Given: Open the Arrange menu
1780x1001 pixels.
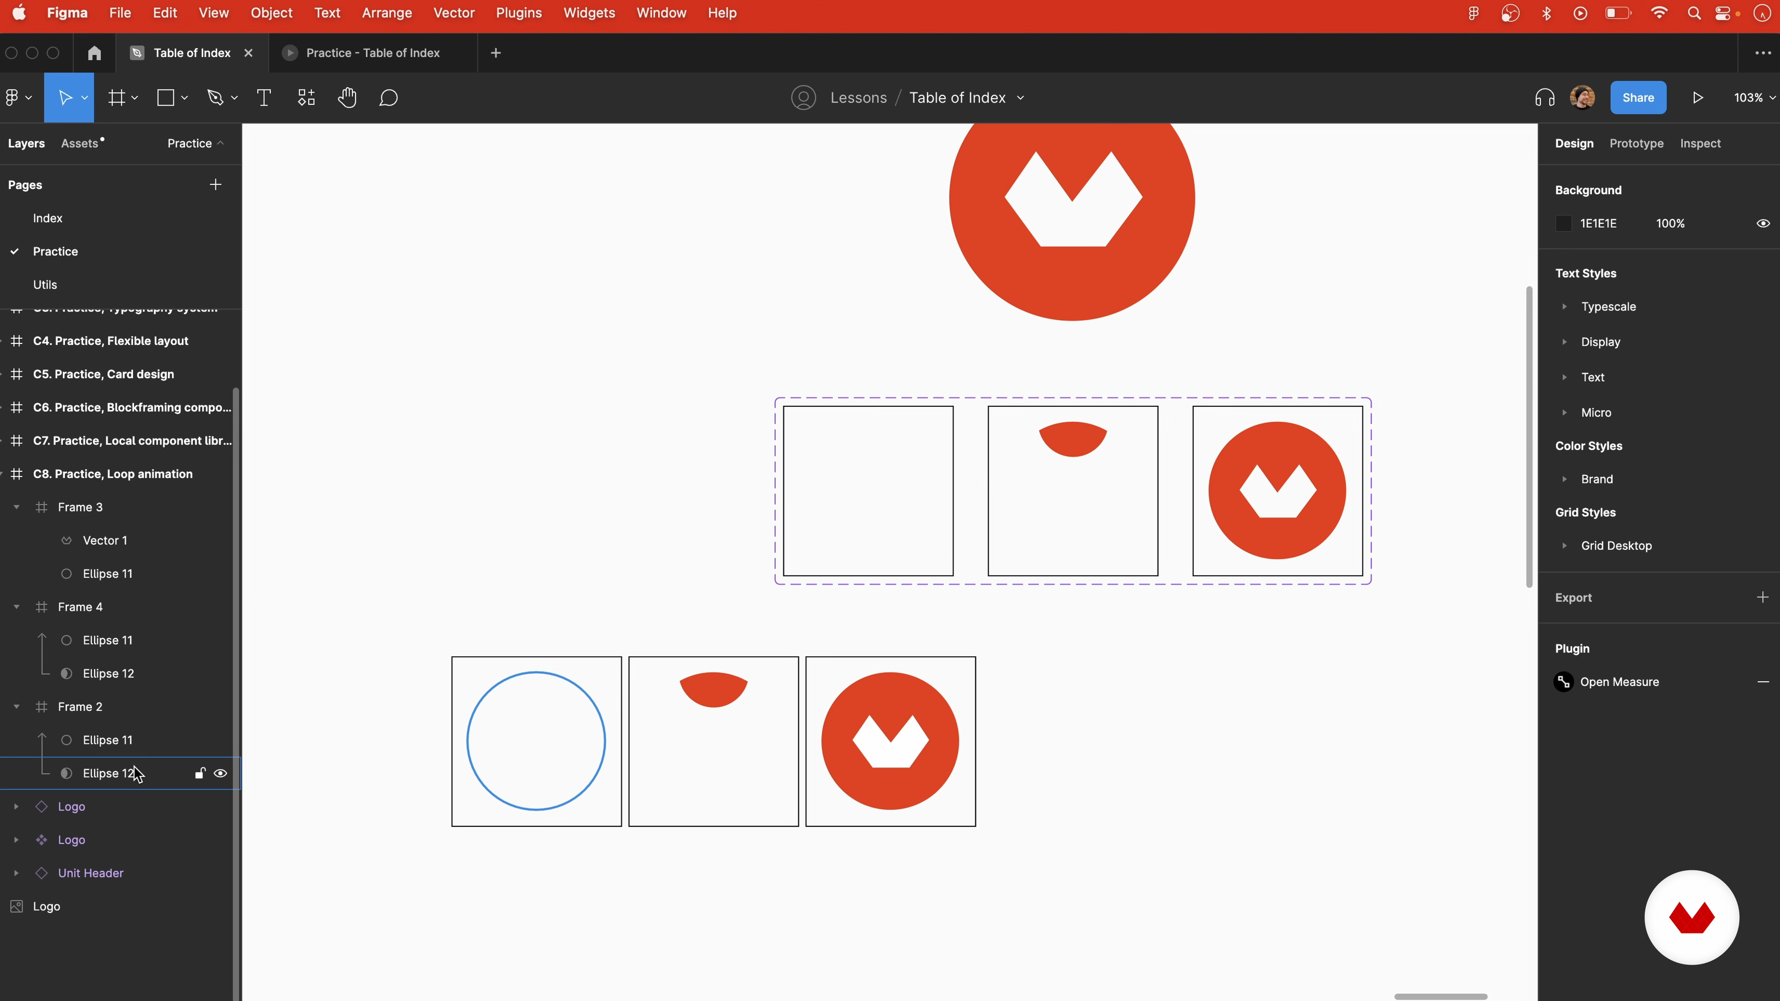Looking at the screenshot, I should (387, 13).
